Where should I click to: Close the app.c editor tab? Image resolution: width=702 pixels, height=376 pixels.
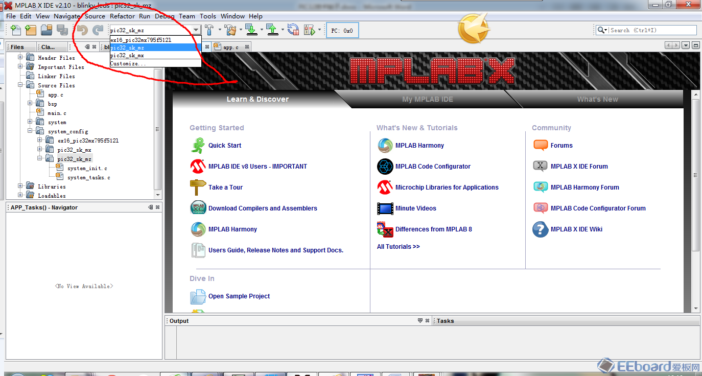pos(247,47)
